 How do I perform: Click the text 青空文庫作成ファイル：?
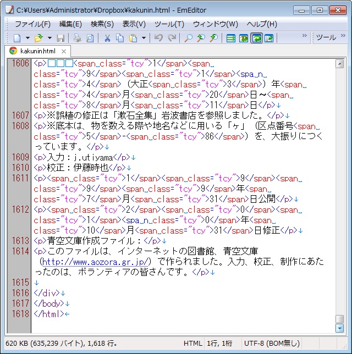(x=95, y=241)
